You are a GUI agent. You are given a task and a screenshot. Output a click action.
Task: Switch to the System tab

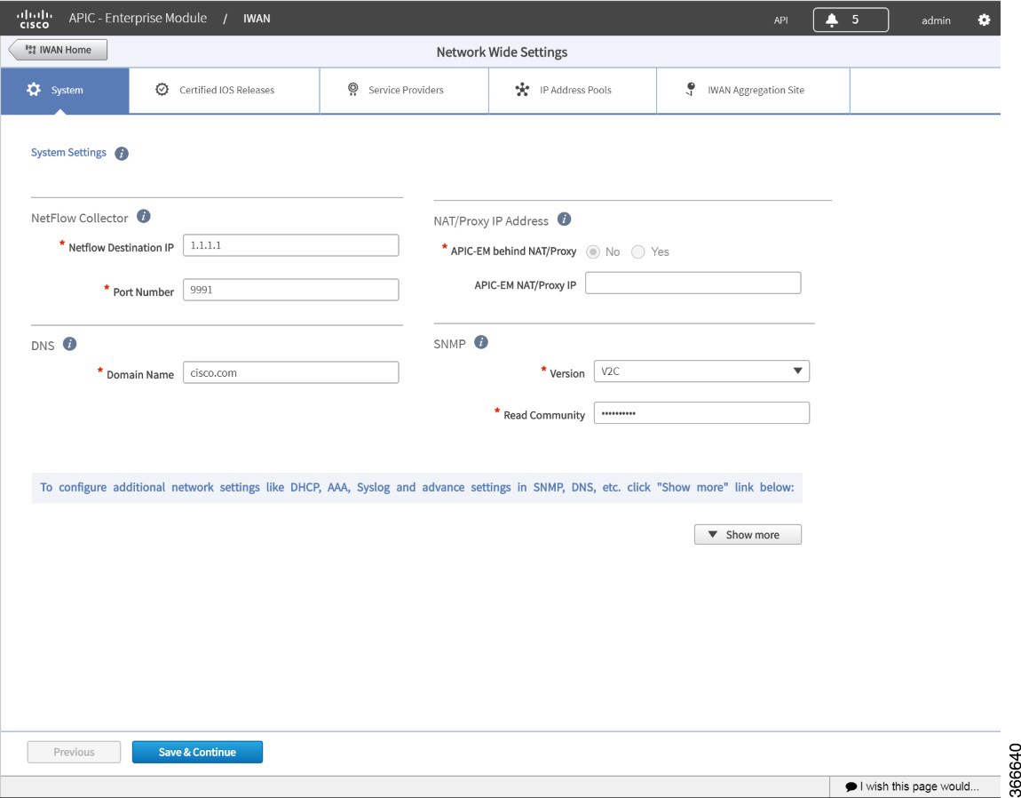coord(65,91)
